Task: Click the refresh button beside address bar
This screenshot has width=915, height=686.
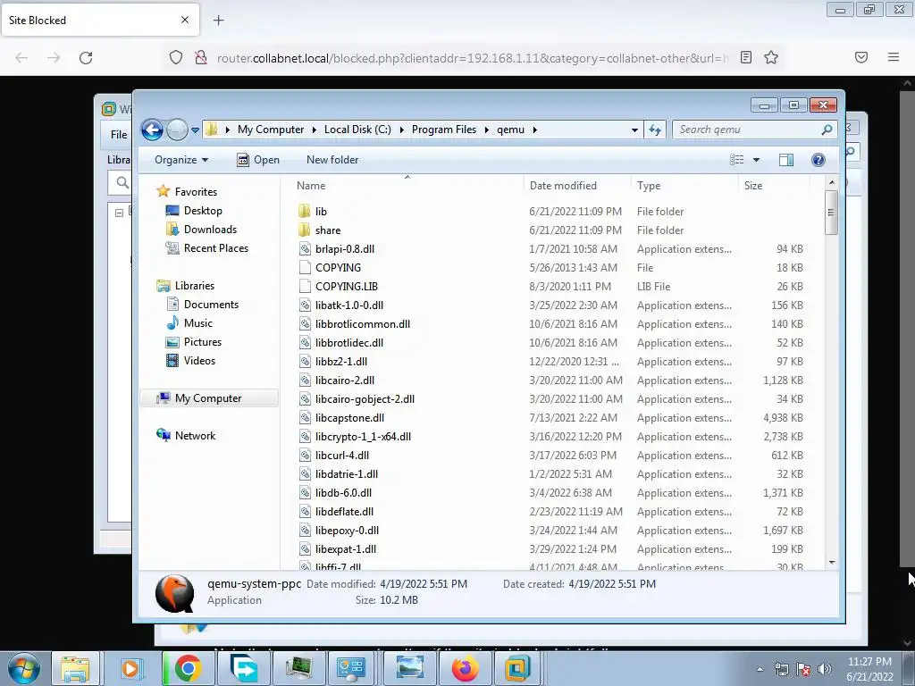Action: [655, 130]
